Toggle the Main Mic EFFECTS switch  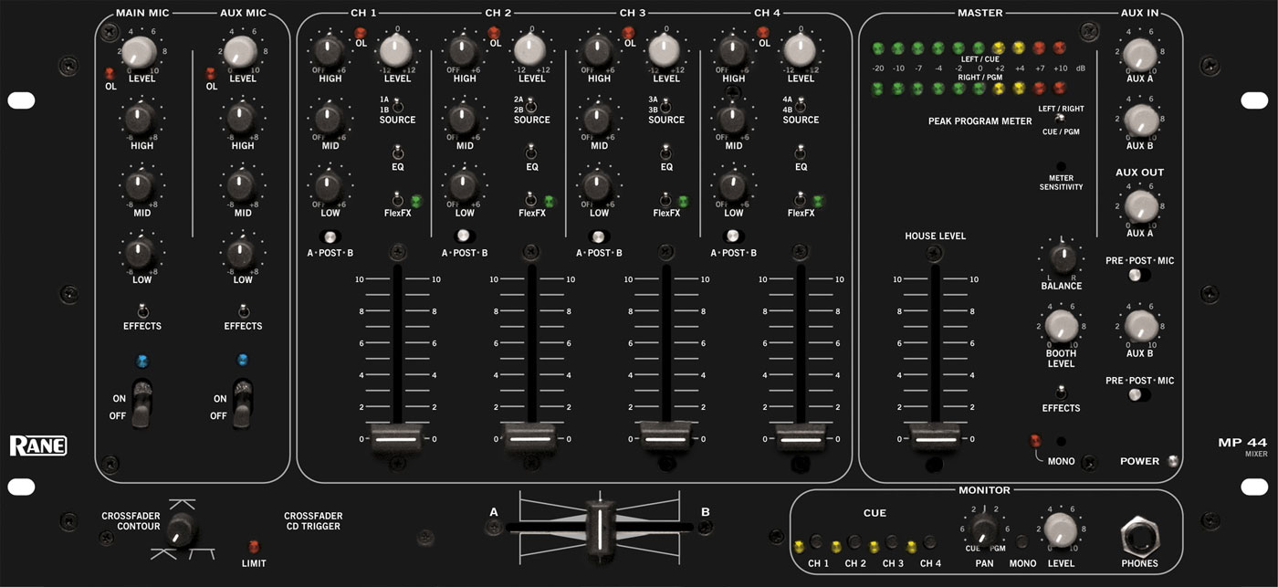point(141,309)
